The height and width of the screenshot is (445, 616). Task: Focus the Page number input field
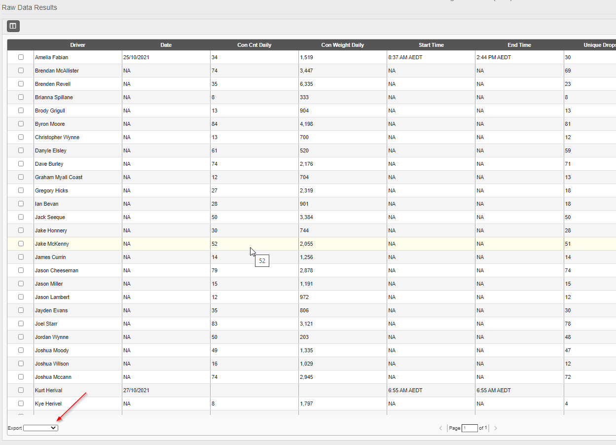coord(470,428)
